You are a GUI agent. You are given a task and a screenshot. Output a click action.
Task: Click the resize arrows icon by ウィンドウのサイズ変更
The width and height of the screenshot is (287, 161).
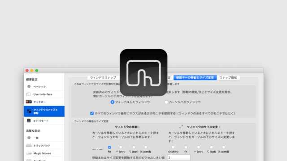pos(181,127)
